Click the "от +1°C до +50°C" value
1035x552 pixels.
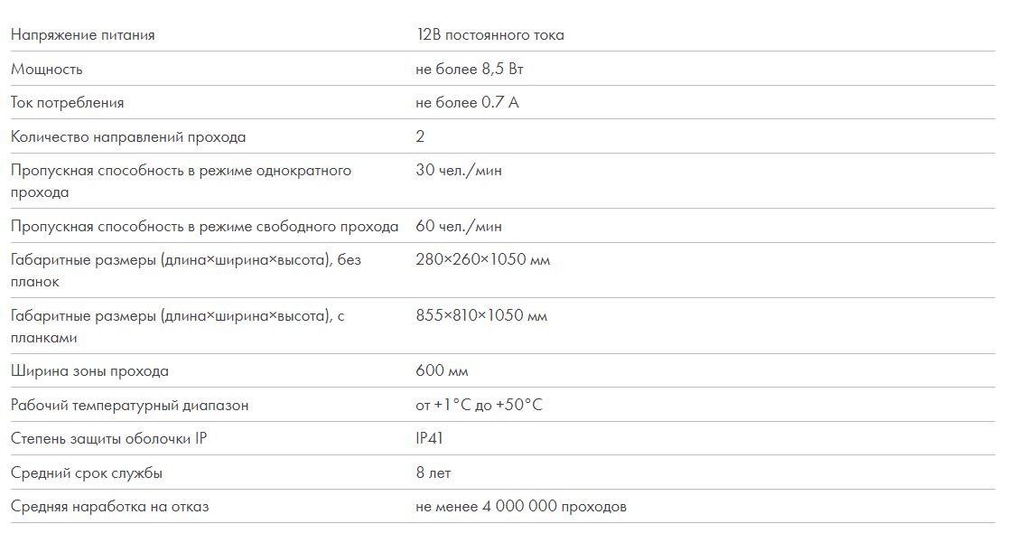(x=479, y=406)
